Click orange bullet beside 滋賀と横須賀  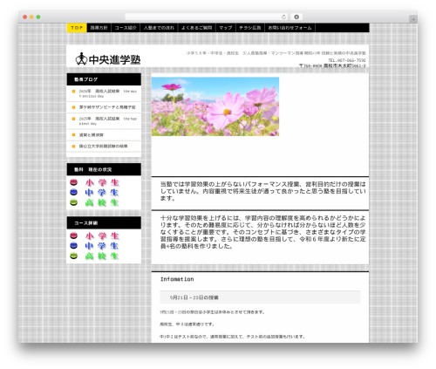73,135
